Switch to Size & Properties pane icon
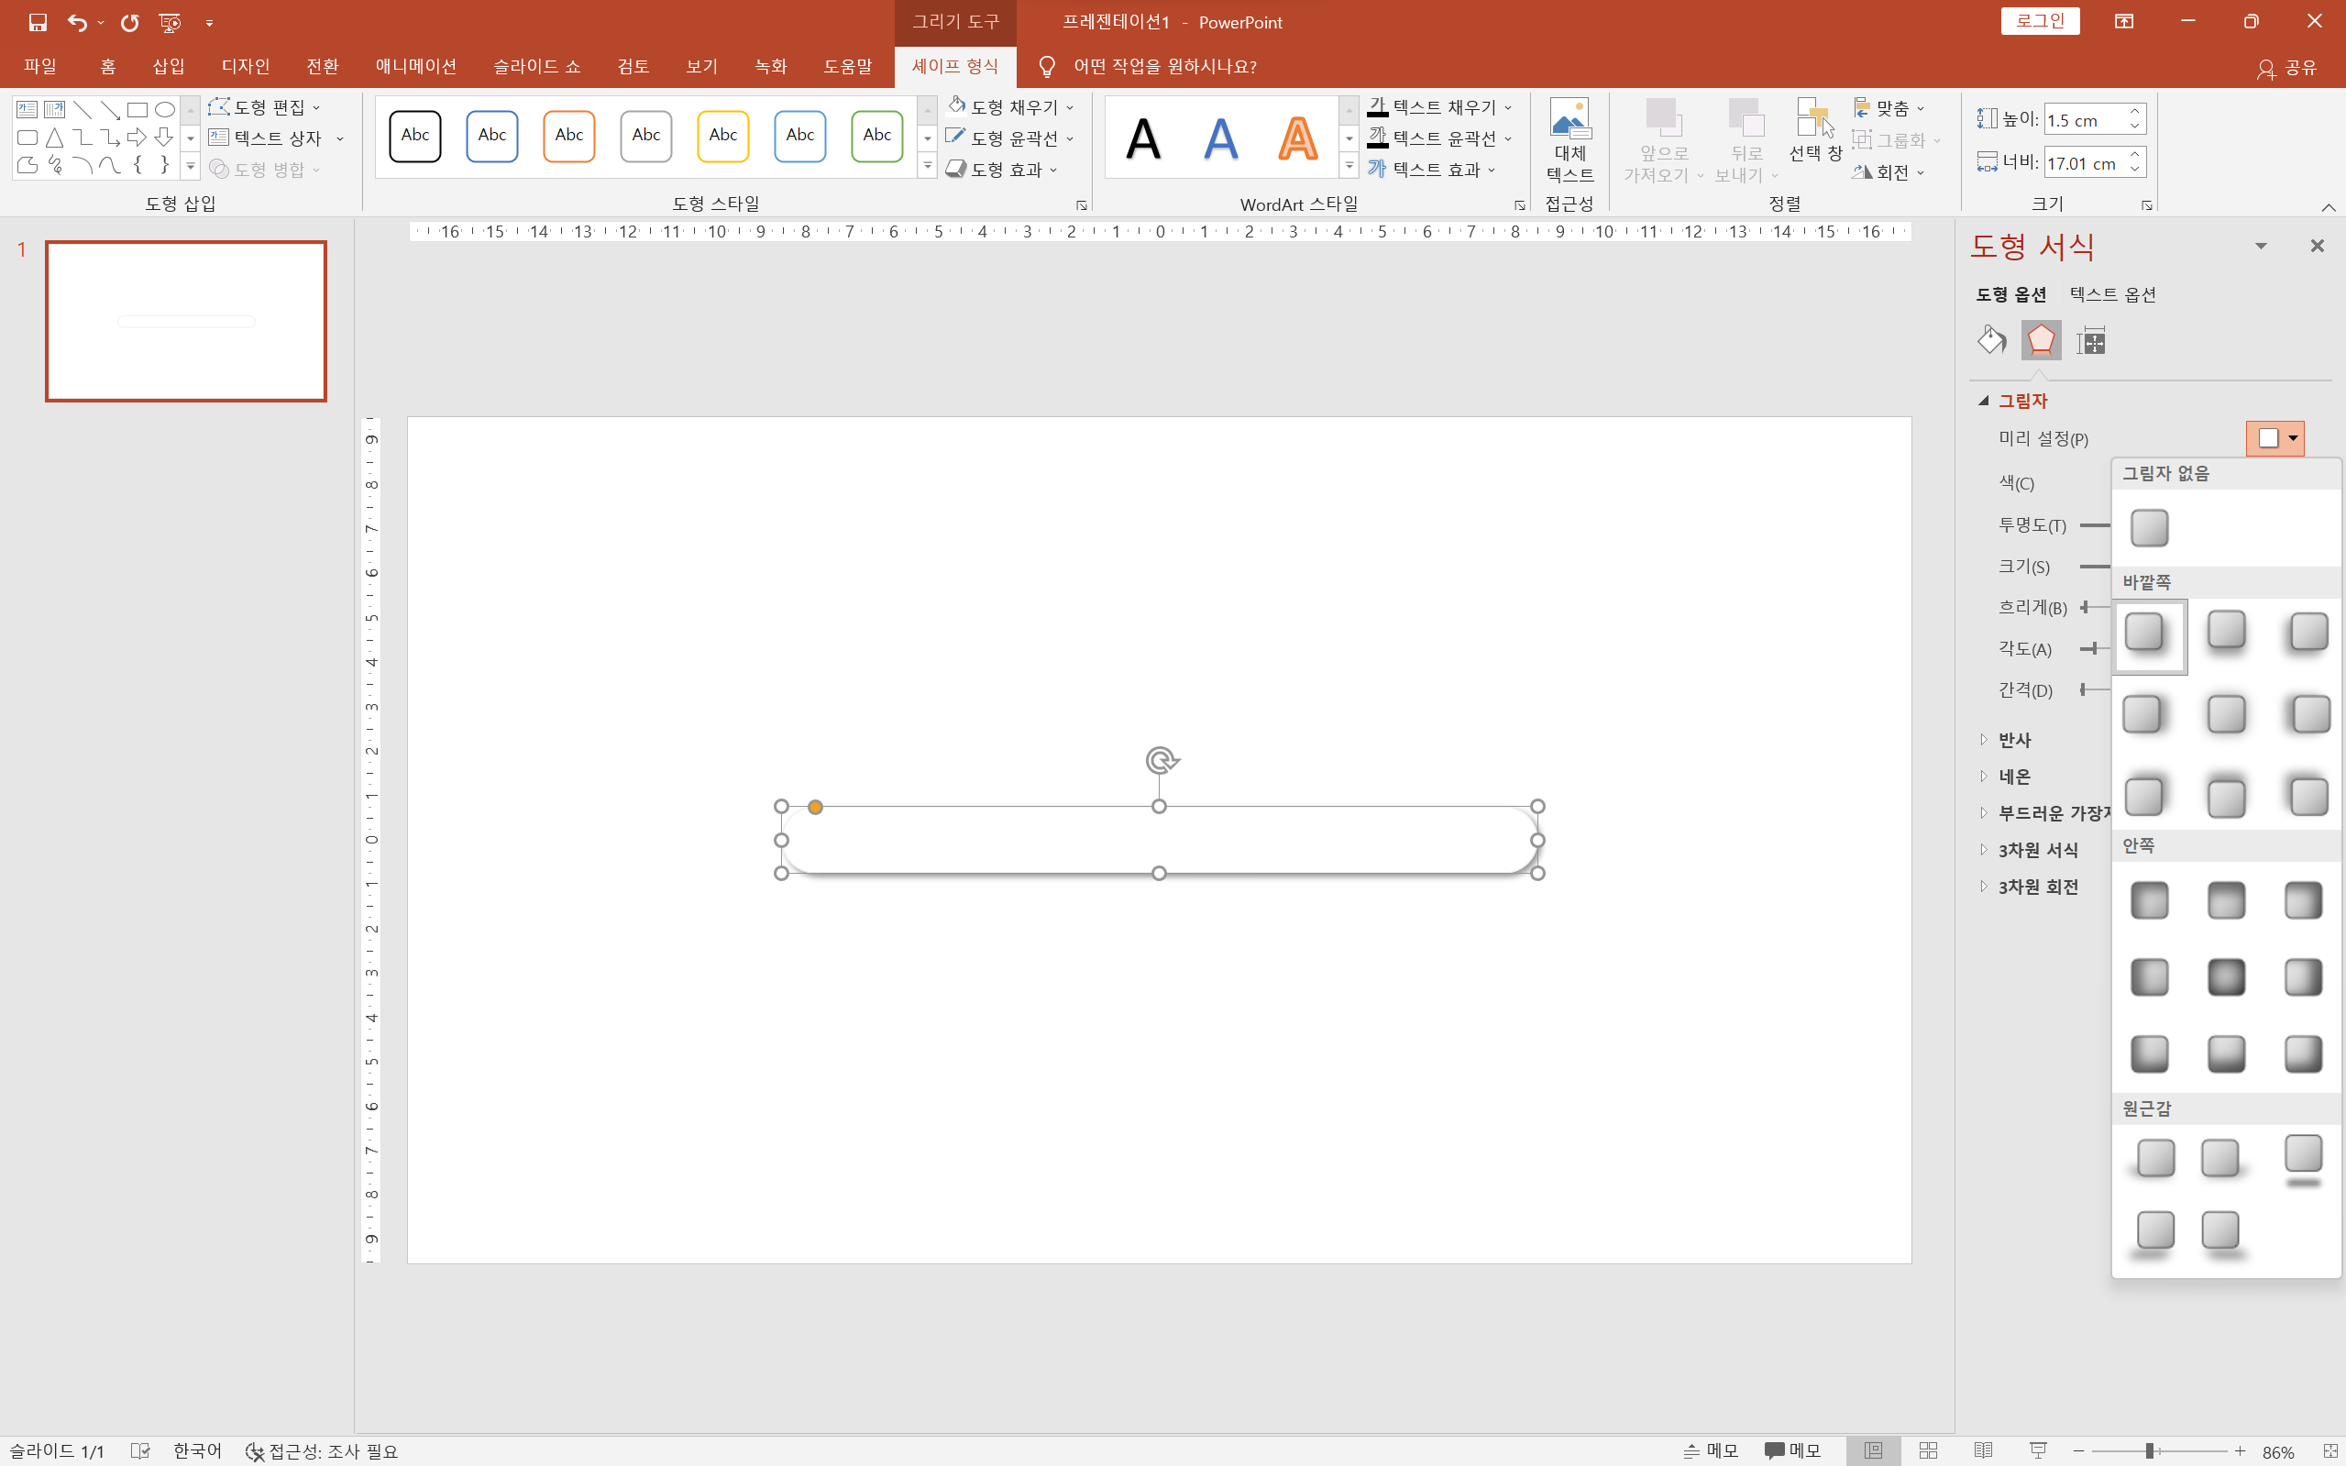 coord(2091,340)
